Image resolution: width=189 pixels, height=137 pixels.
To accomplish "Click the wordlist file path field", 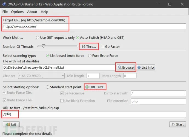I will [x=59, y=67].
